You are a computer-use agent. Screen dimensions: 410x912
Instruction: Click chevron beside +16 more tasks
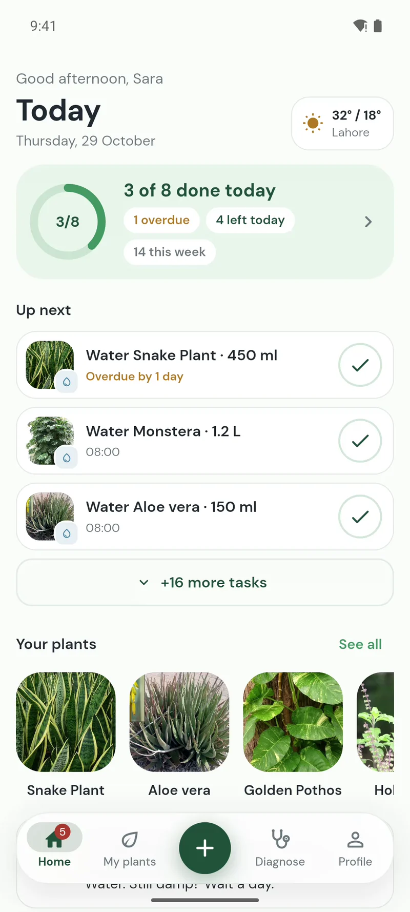pos(144,582)
